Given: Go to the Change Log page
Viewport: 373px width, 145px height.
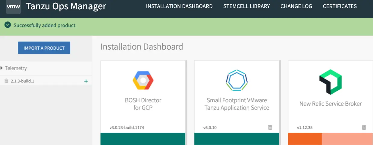Looking at the screenshot, I should click(x=296, y=6).
